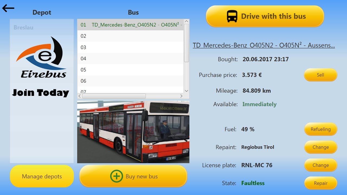The width and height of the screenshot is (347, 195).
Task: Select empty bus slot 05
Action: (x=130, y=70)
